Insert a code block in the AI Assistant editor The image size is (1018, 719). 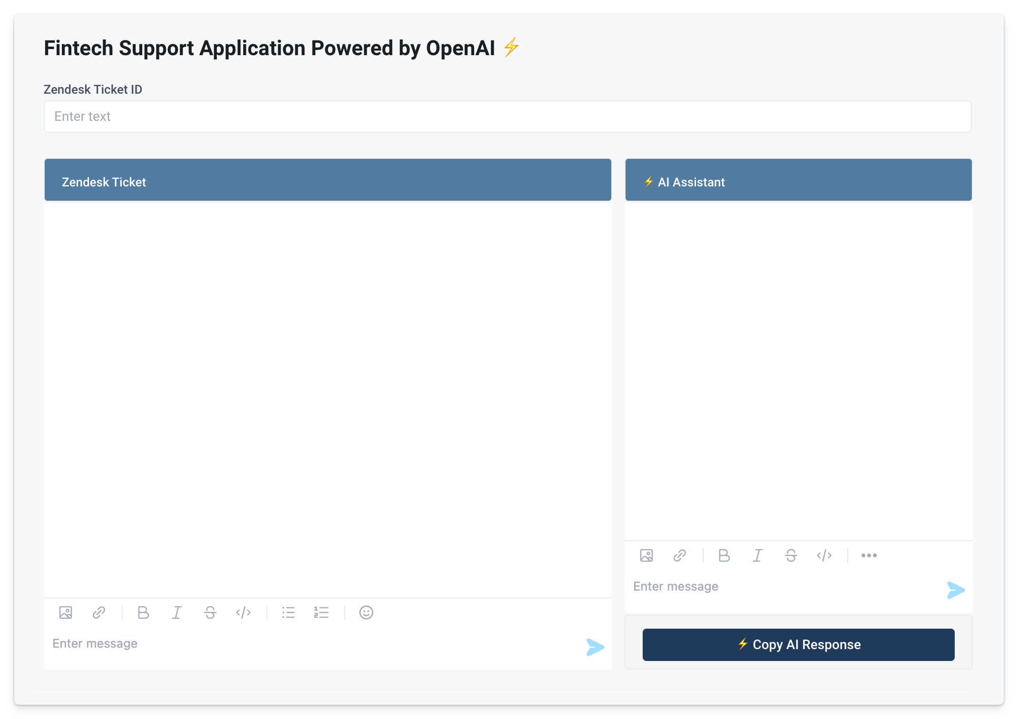tap(824, 555)
